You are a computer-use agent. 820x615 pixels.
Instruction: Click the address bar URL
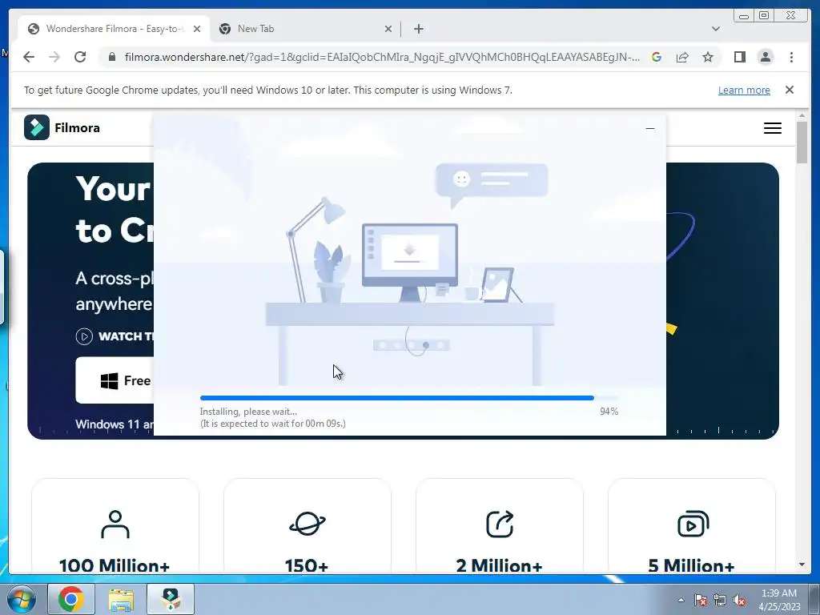[x=382, y=57]
